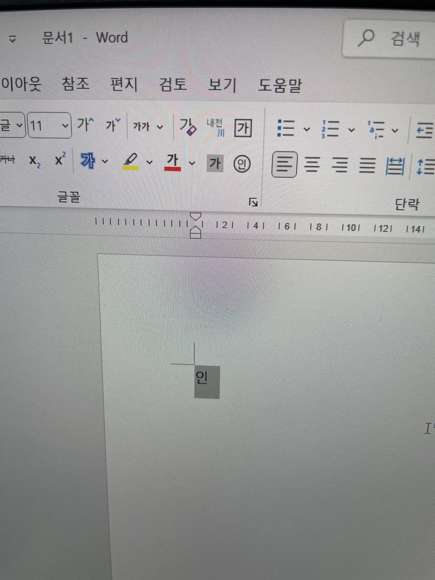
Task: Switch to the 검토 ribbon tab
Action: coord(173,85)
